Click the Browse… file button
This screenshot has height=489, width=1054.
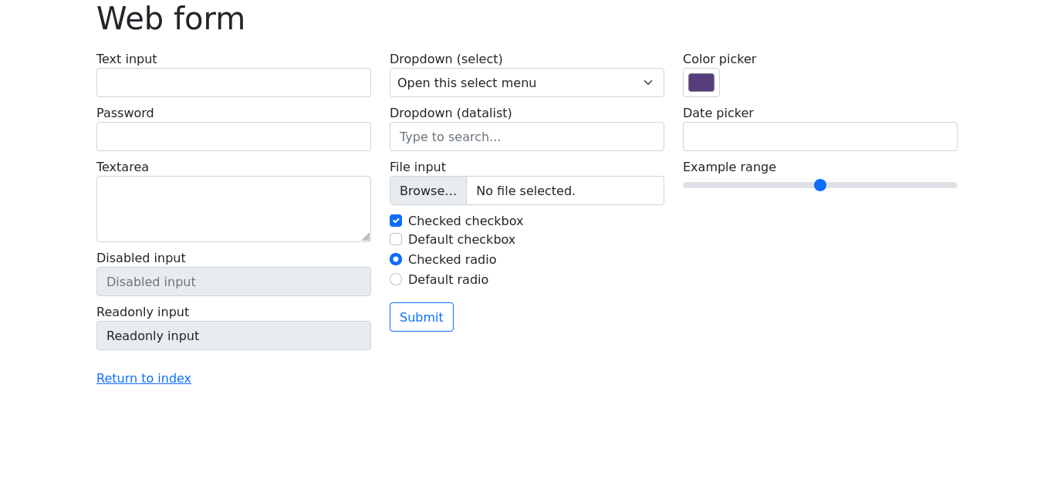[428, 191]
